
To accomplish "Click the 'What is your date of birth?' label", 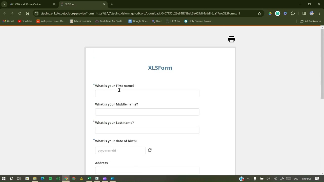I will pos(116,141).
